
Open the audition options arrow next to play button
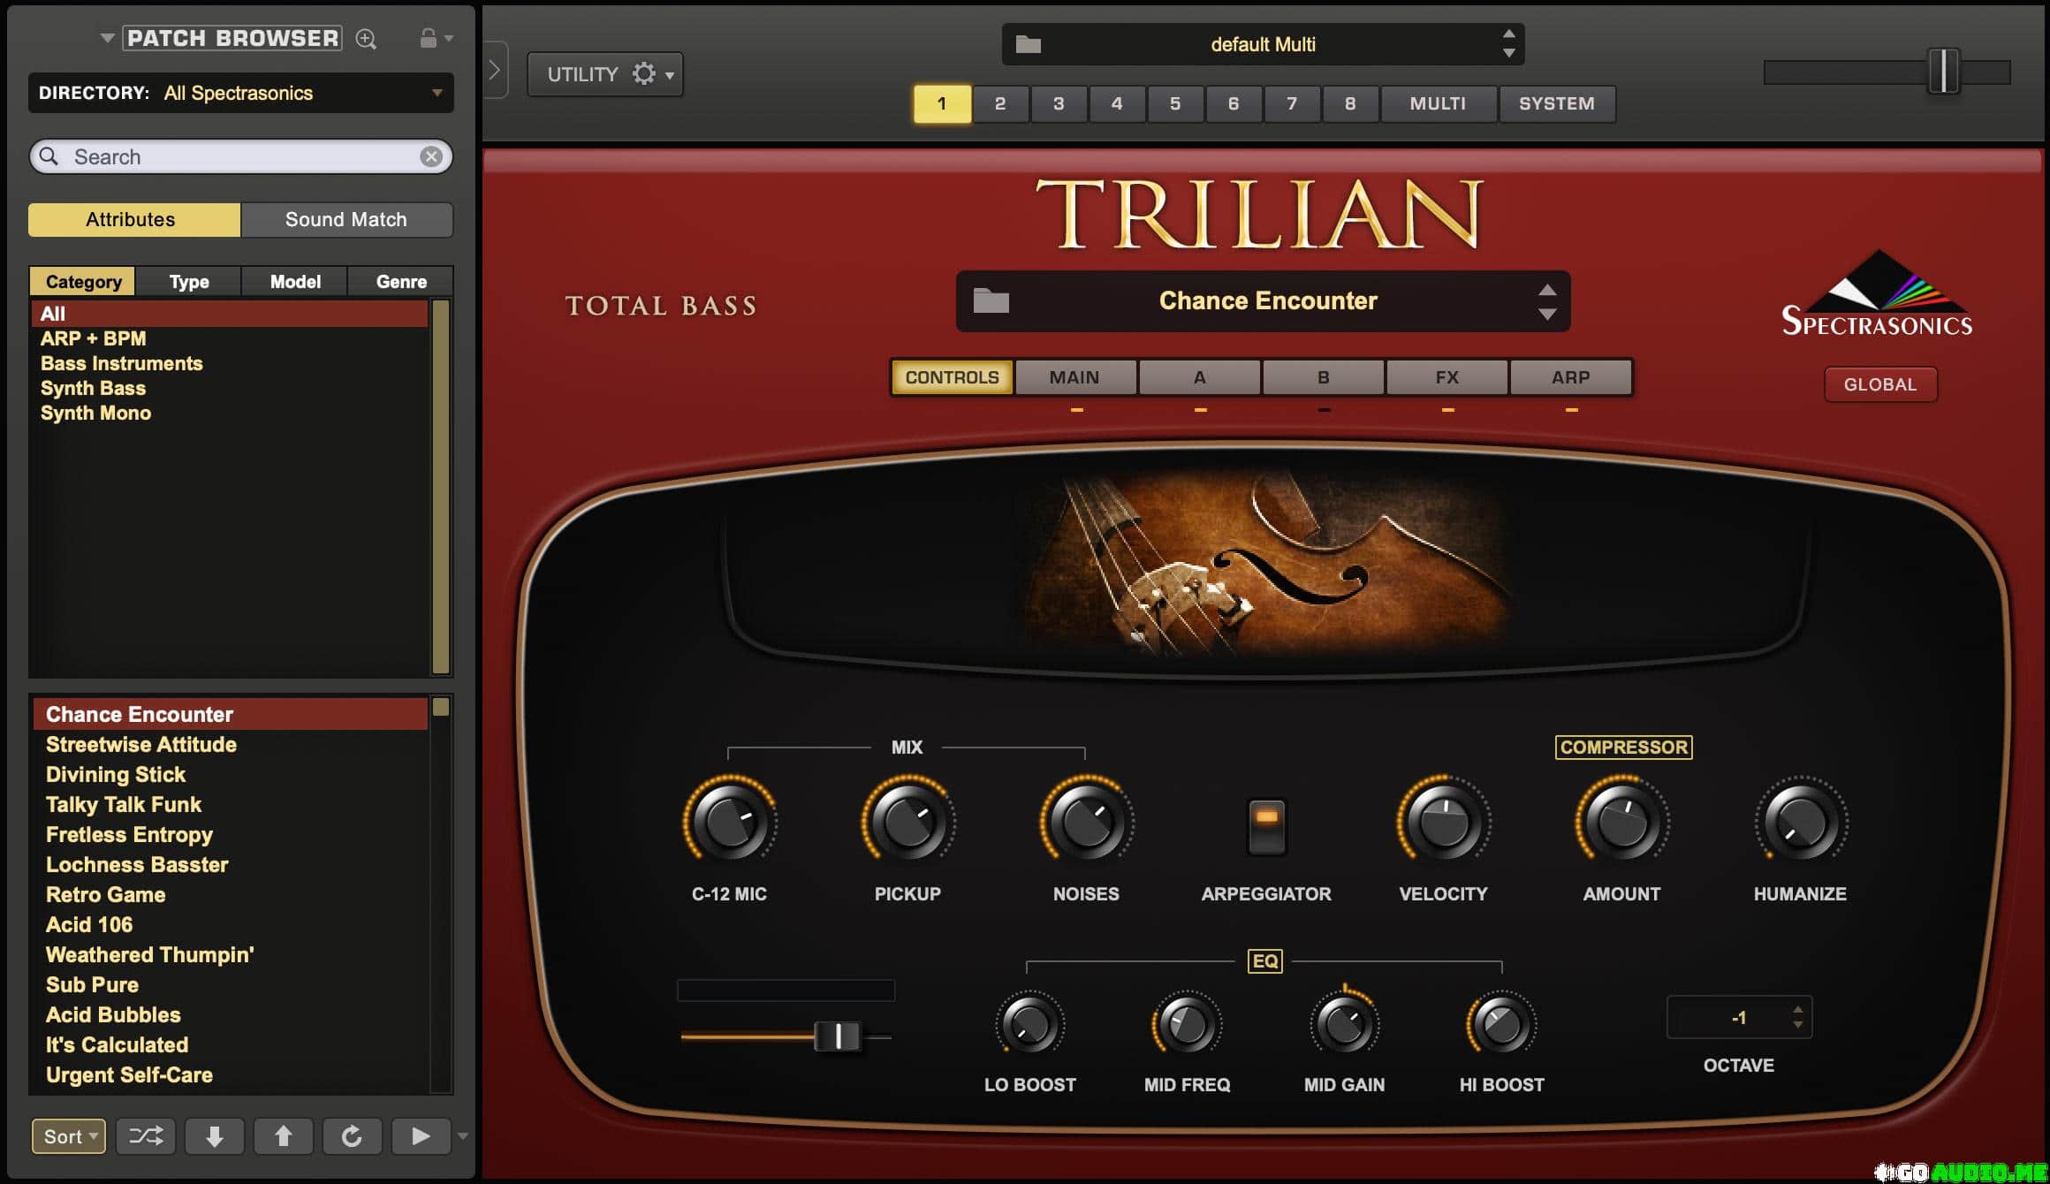click(x=462, y=1136)
